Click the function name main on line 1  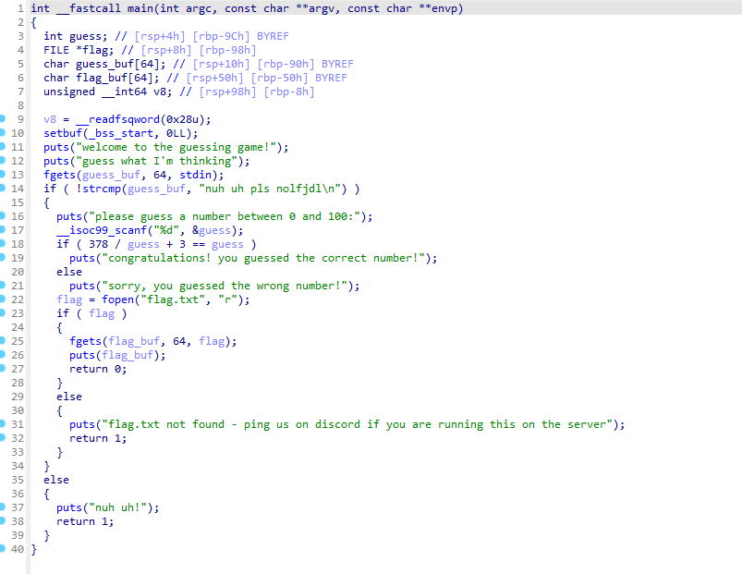click(140, 8)
